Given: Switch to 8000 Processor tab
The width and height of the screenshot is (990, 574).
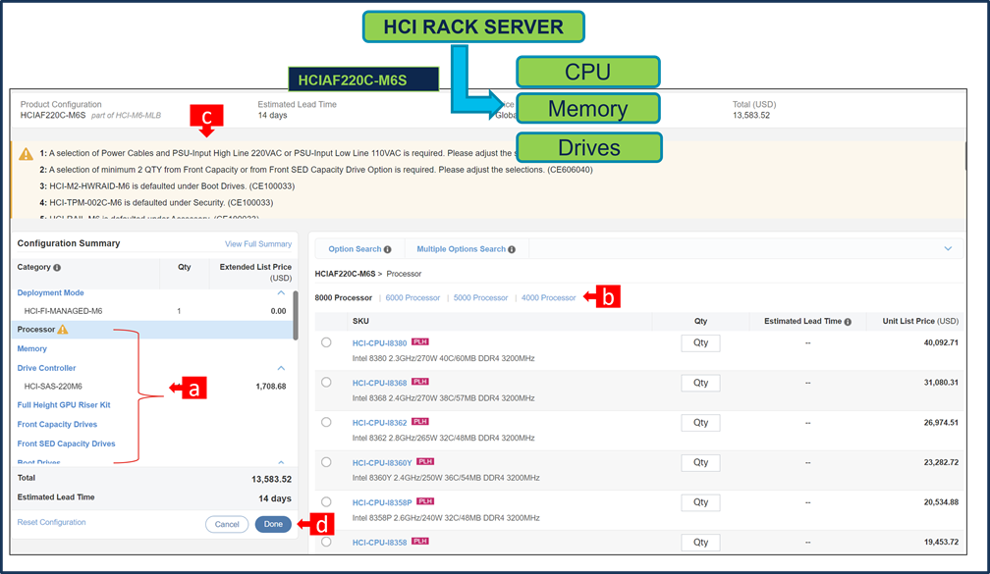Looking at the screenshot, I should point(344,297).
